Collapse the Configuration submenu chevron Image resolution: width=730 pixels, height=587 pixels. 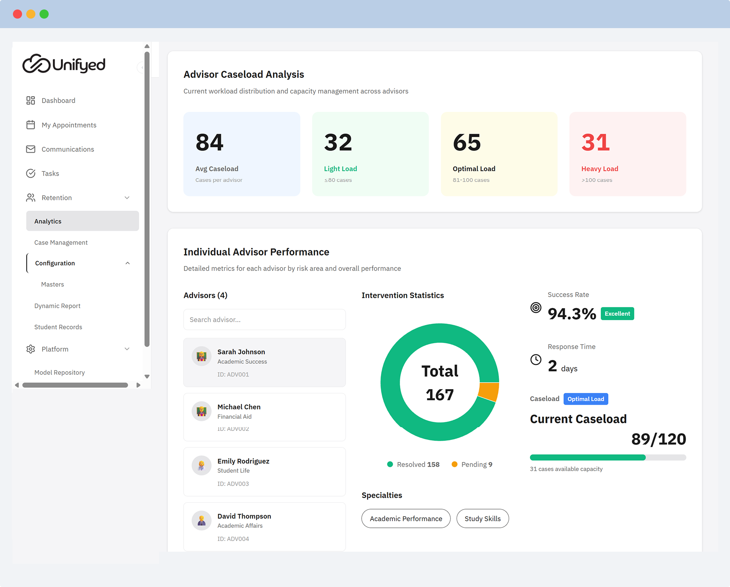pyautogui.click(x=127, y=263)
